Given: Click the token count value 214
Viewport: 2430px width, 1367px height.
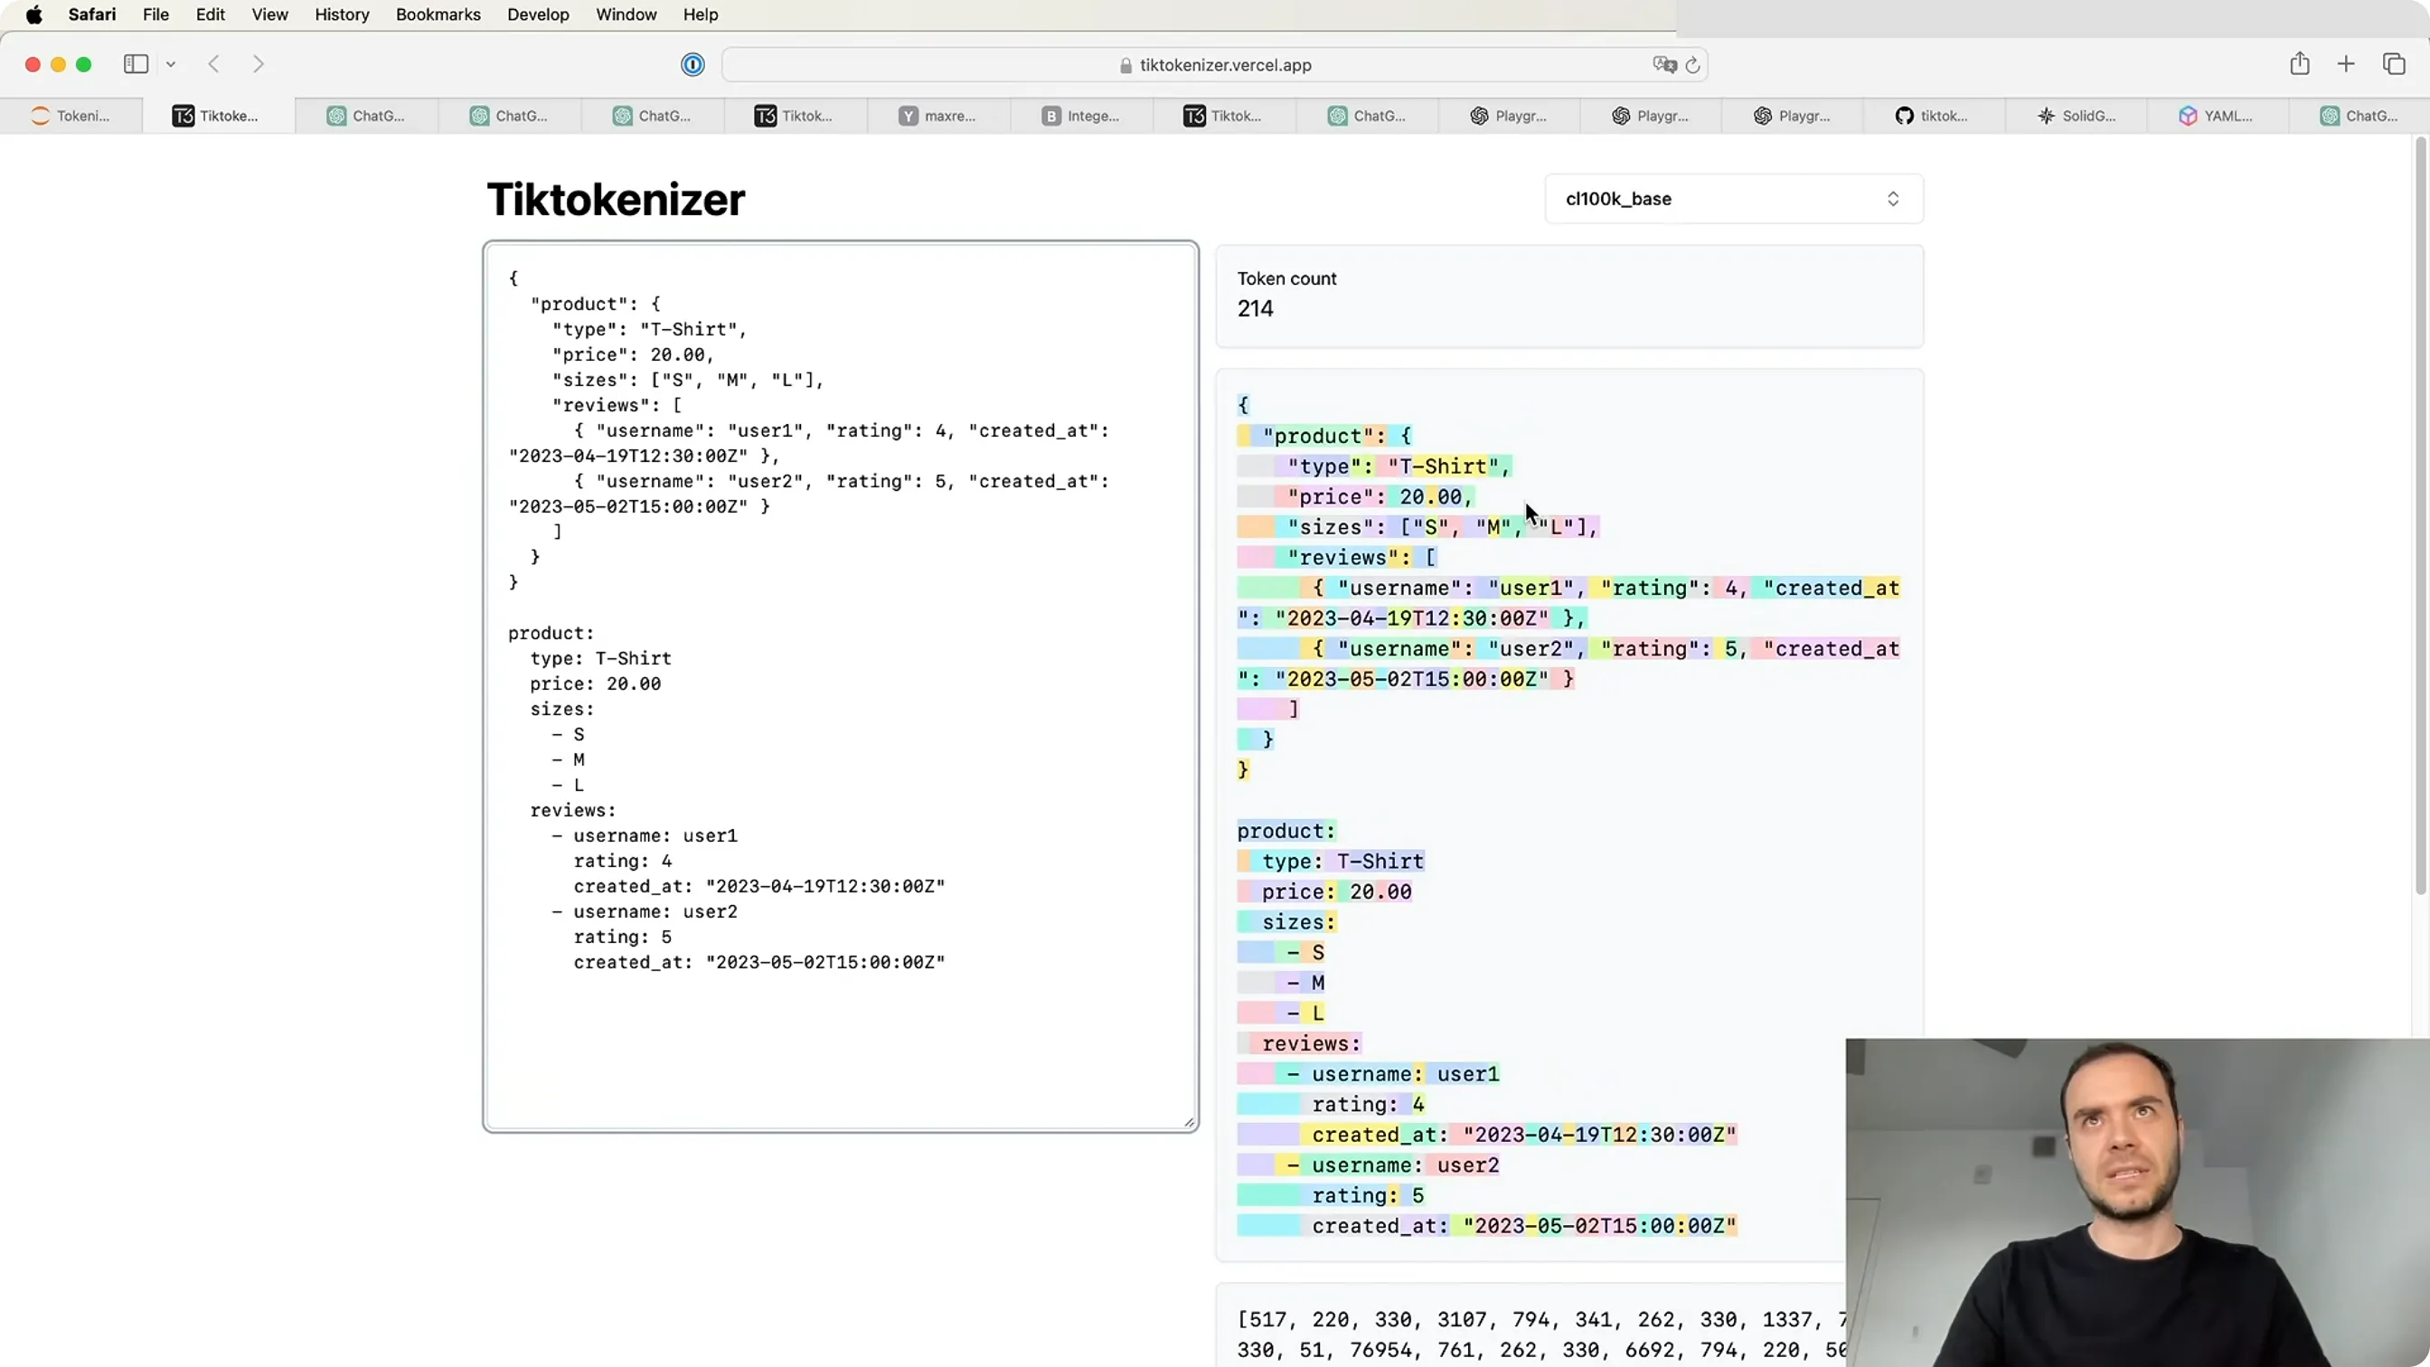Looking at the screenshot, I should (1256, 308).
